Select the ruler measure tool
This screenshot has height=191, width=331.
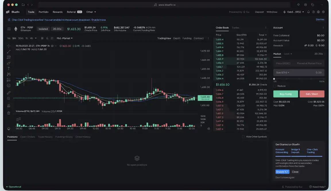[x=9, y=93]
